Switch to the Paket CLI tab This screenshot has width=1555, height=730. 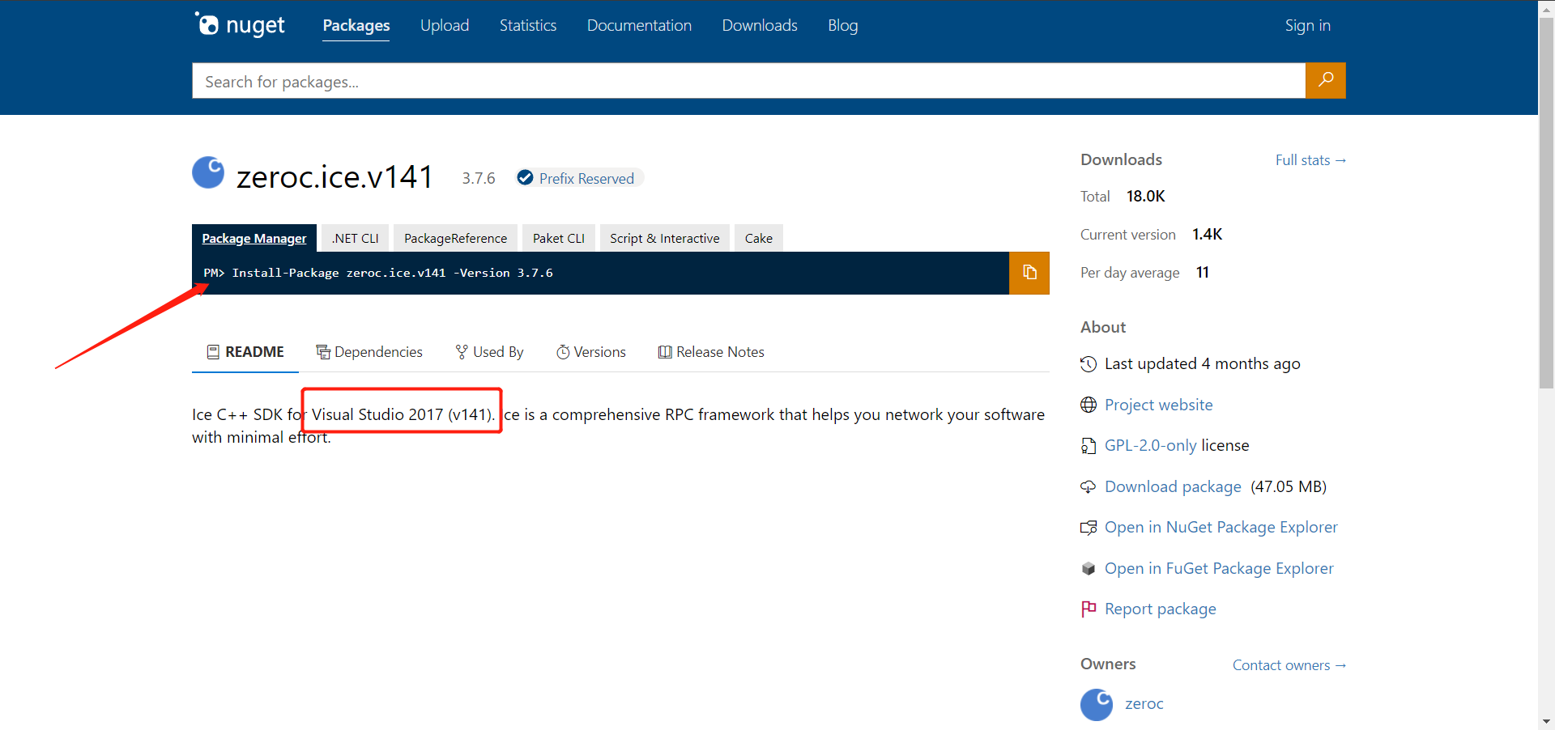tap(559, 238)
